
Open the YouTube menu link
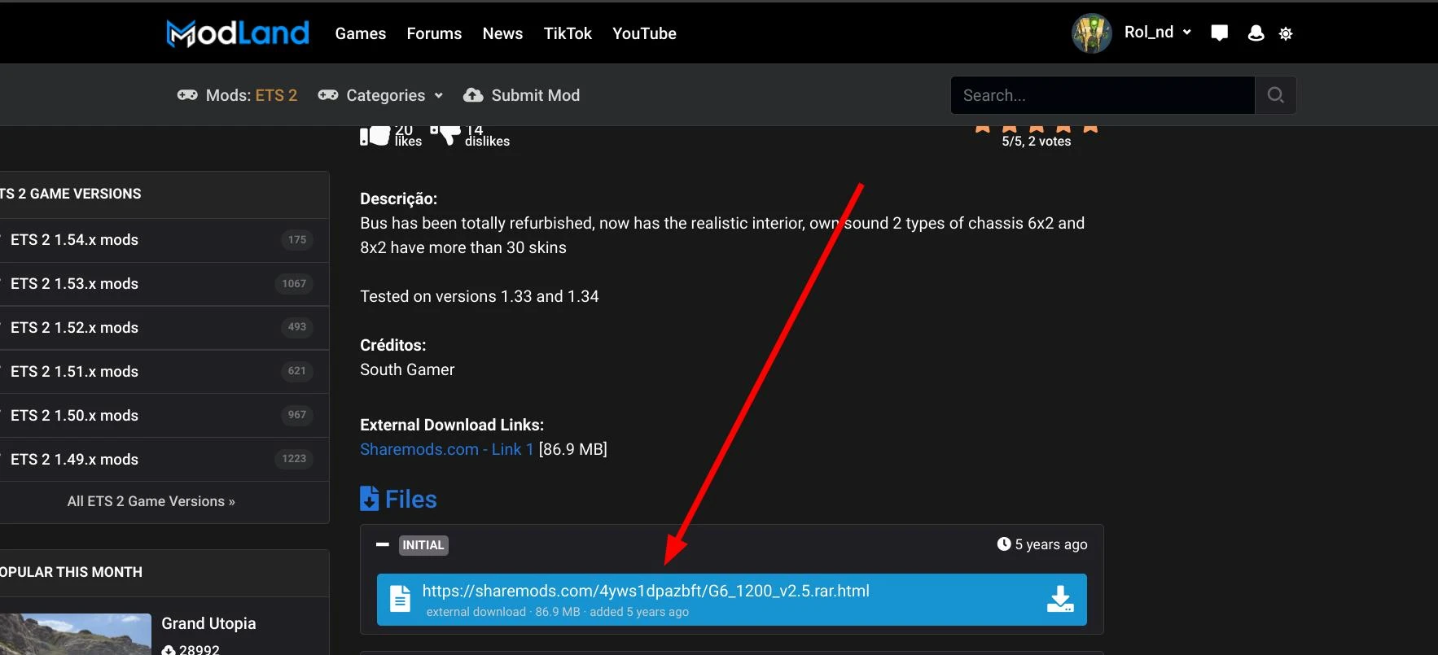(x=644, y=33)
